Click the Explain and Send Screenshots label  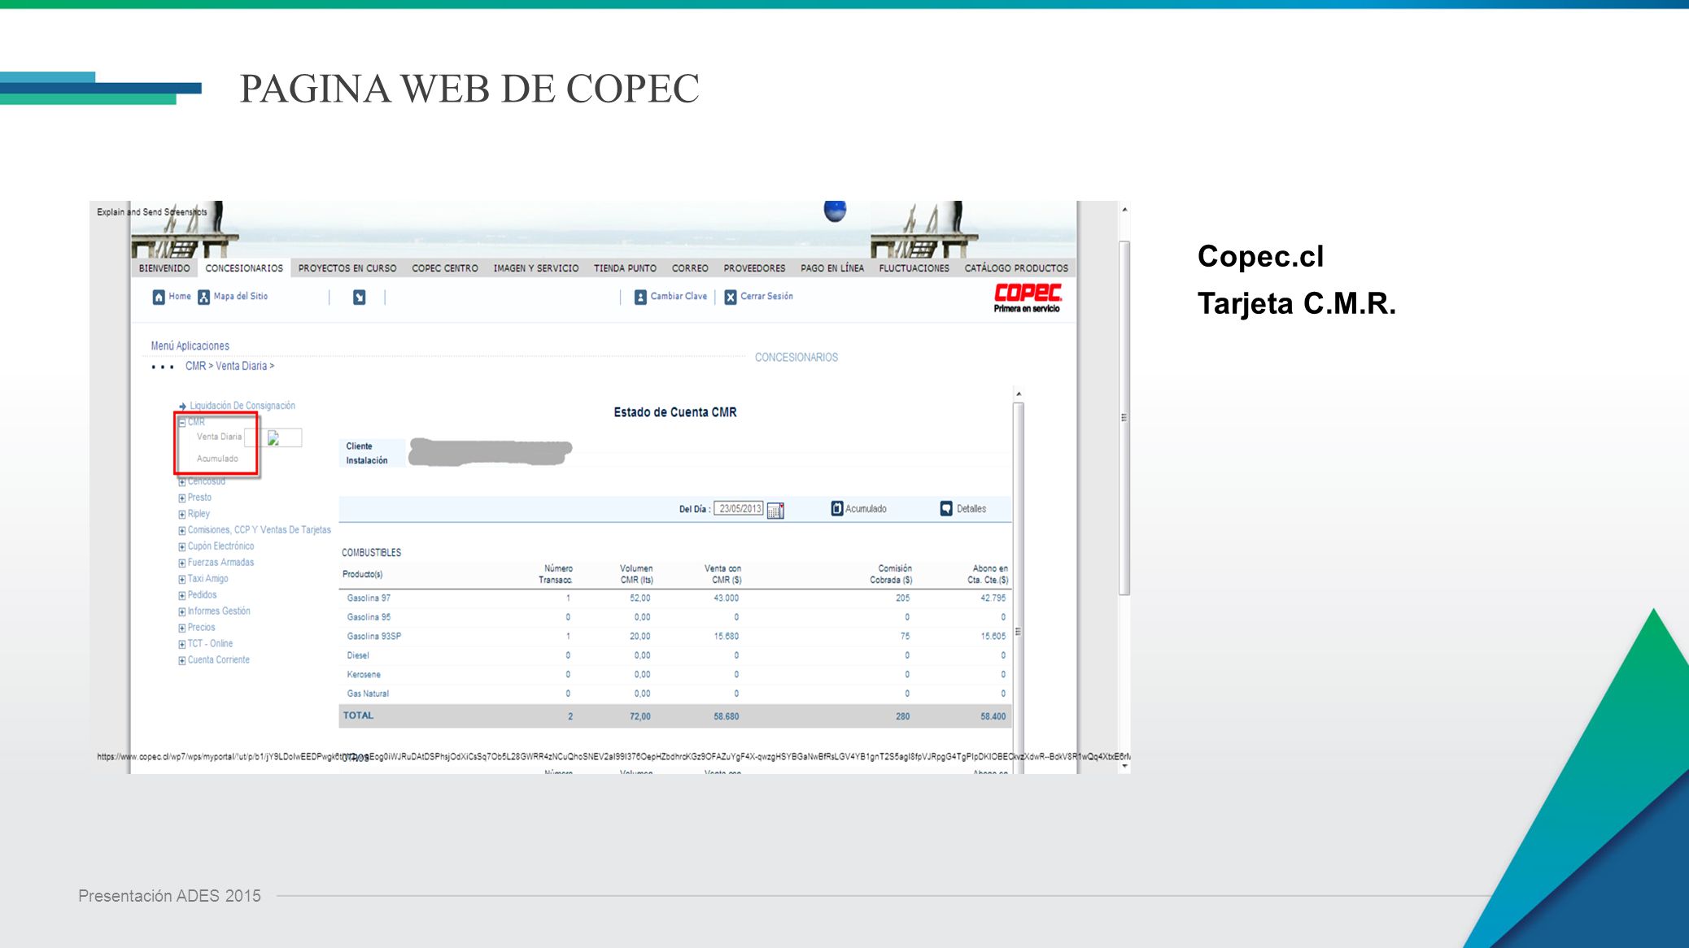(x=151, y=212)
